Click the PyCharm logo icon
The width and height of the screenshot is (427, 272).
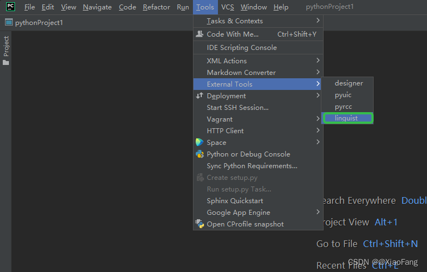(11, 7)
